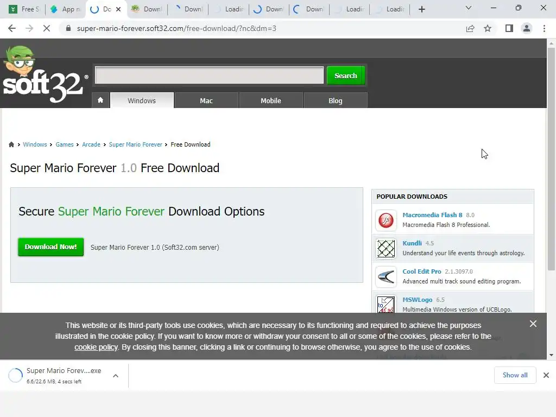View site info via the lock icon
Screen dimensions: 556x417
point(68,28)
